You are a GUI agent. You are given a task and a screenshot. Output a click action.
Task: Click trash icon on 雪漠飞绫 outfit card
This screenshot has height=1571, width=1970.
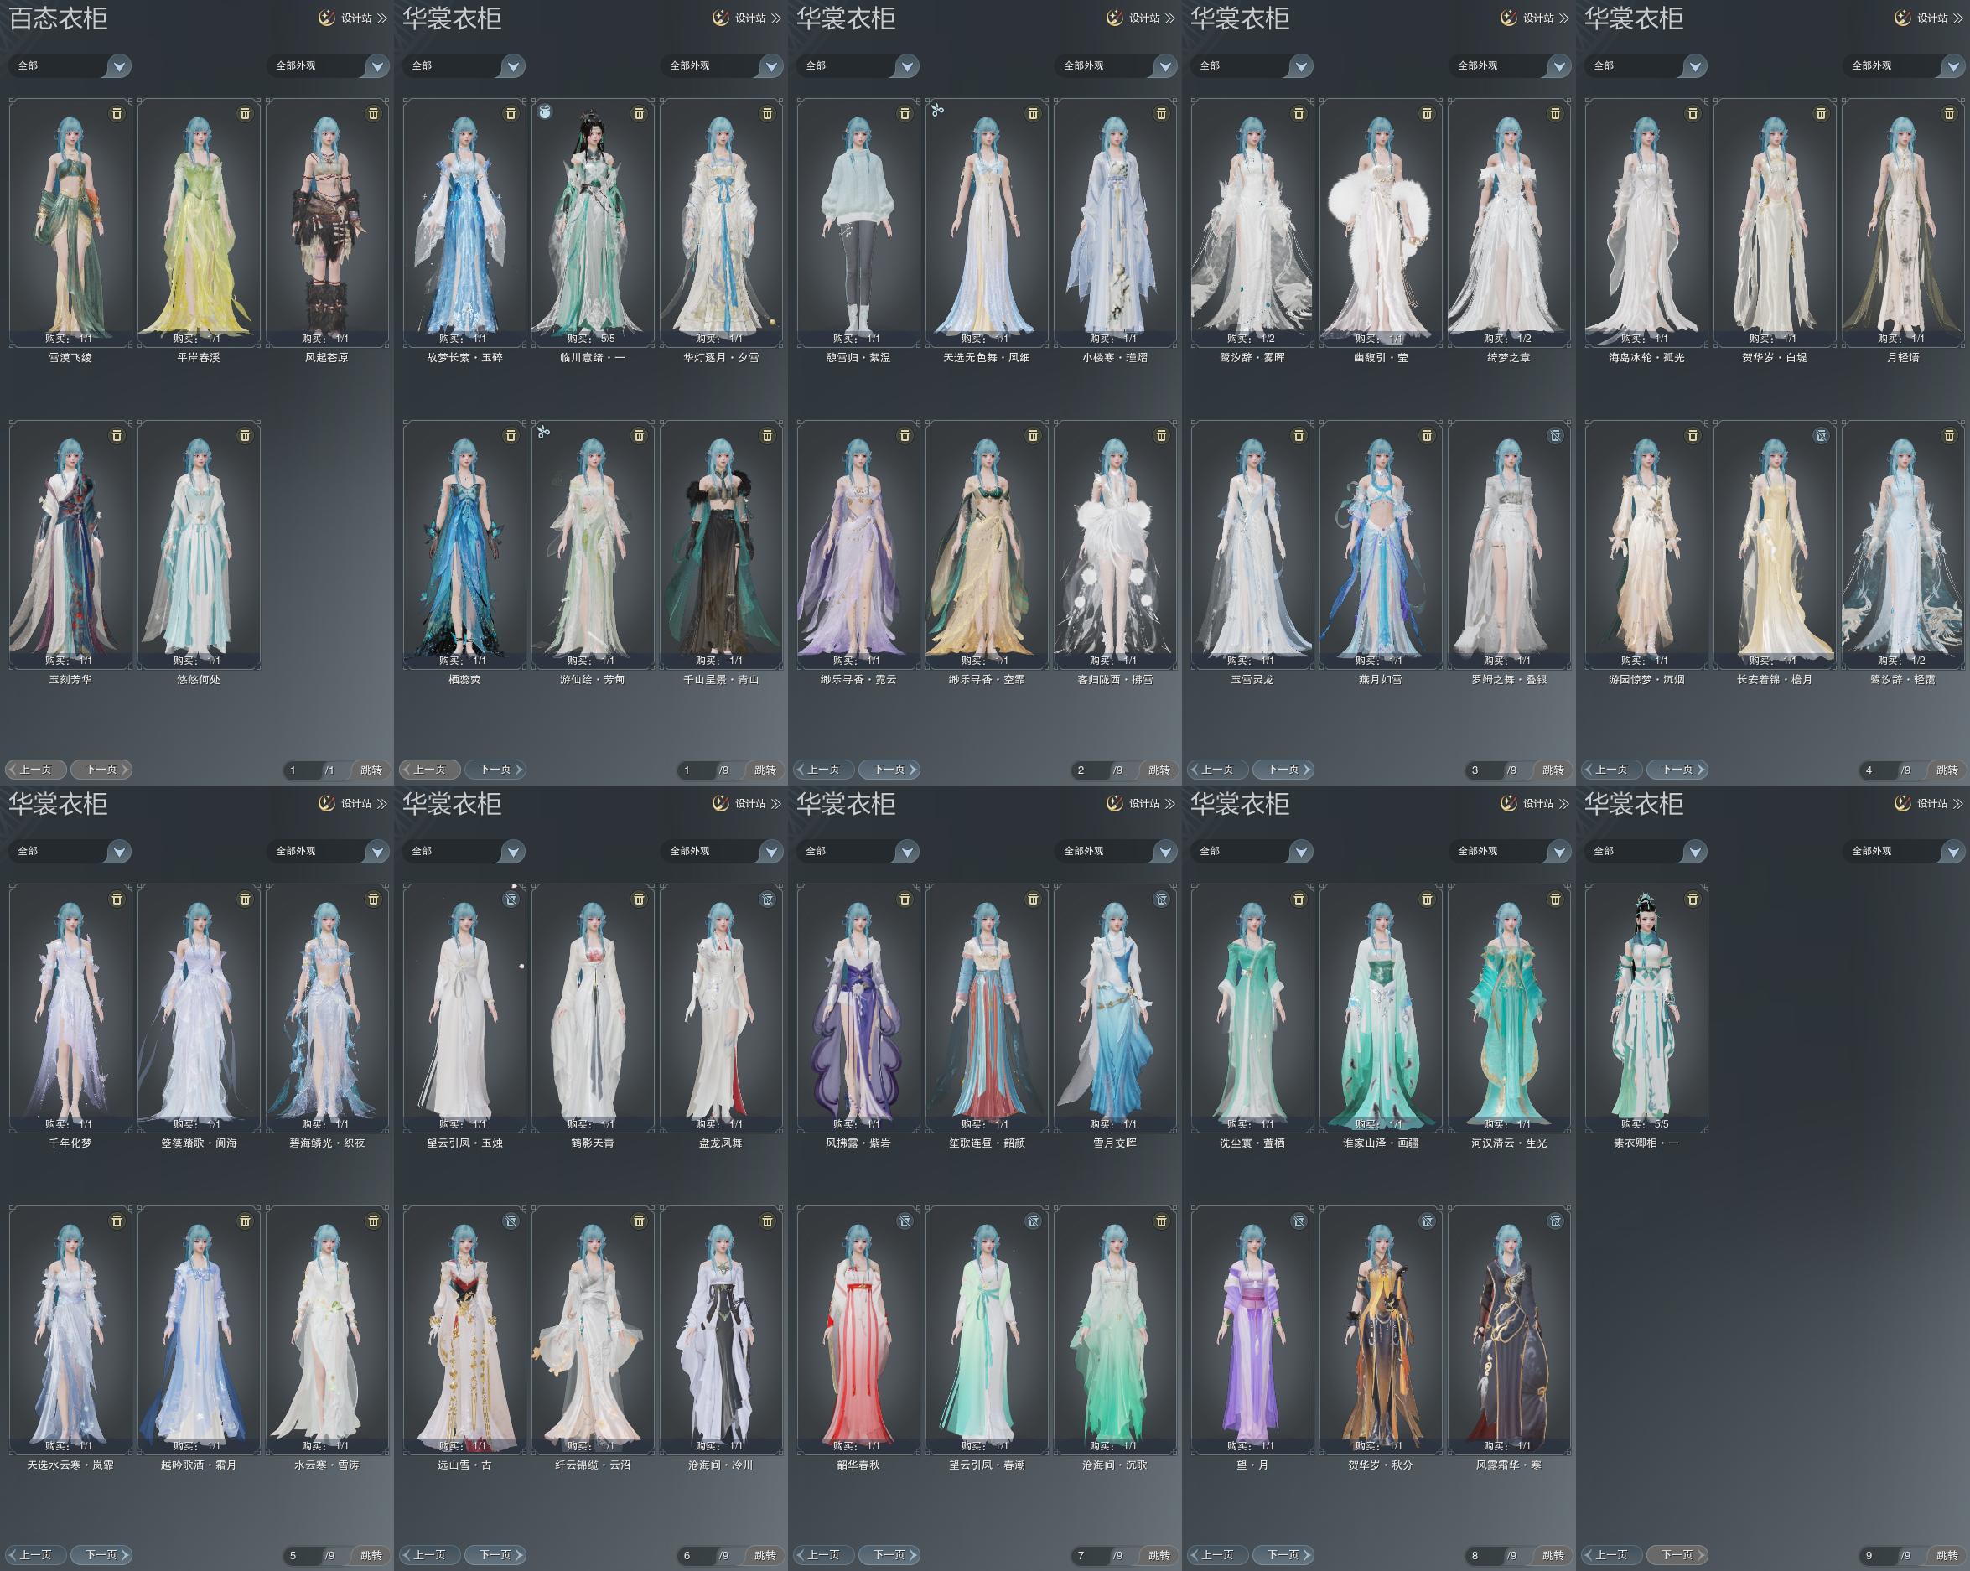click(116, 113)
